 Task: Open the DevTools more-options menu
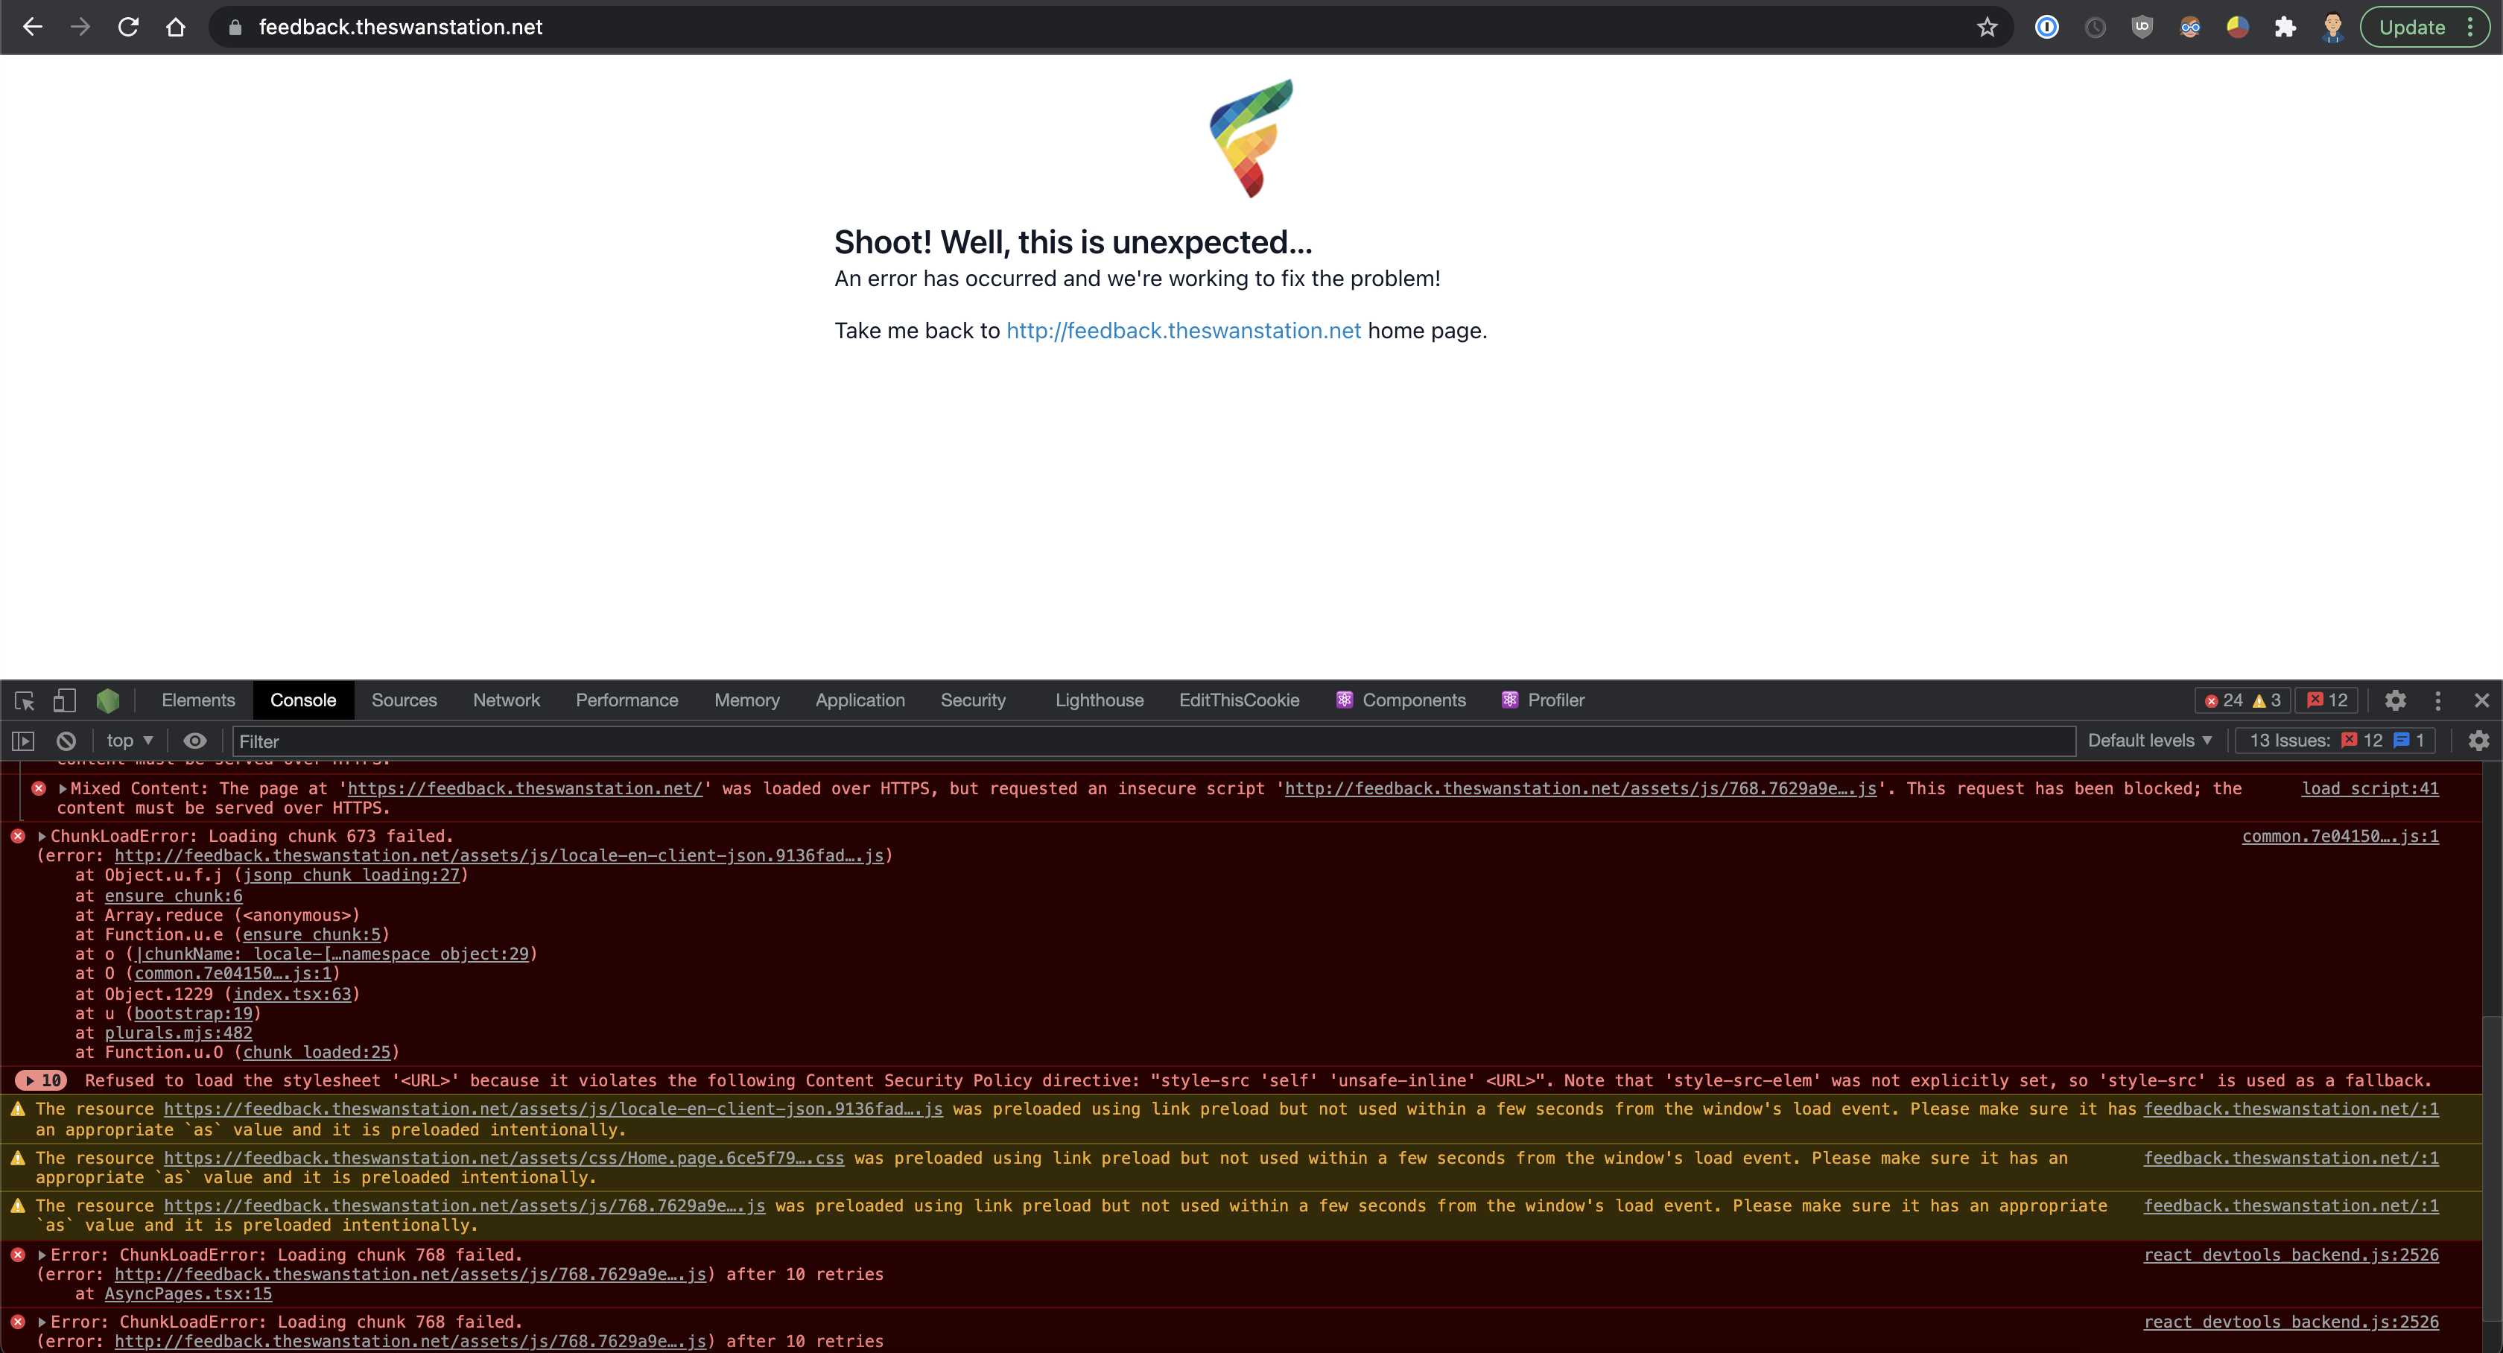click(2438, 700)
